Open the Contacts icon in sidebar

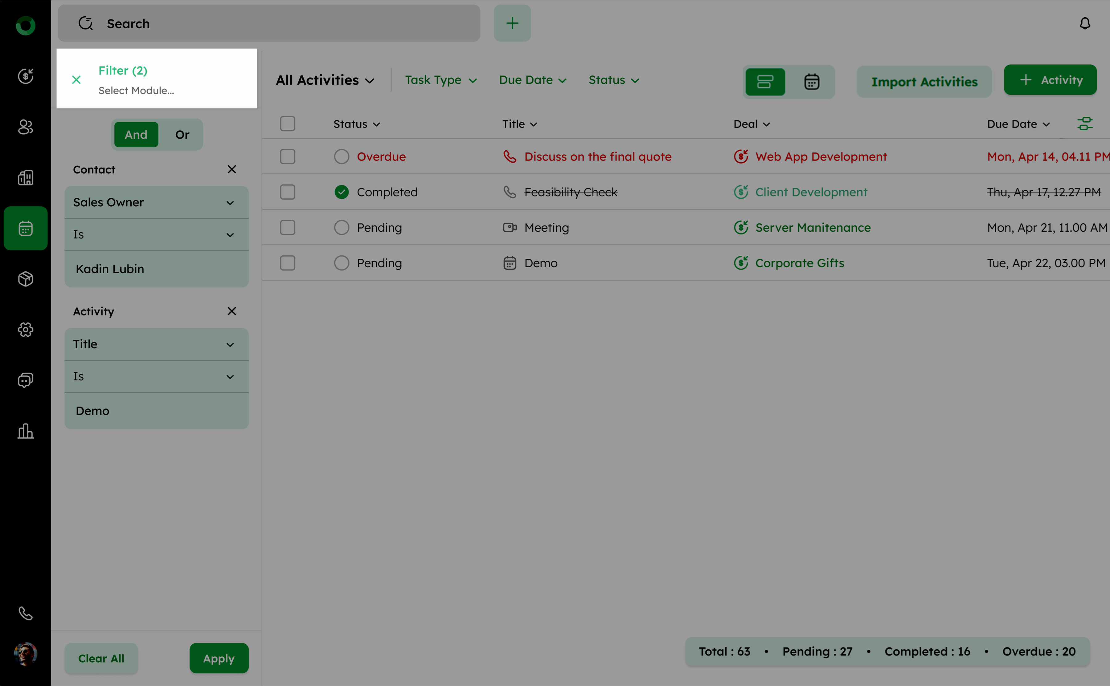[x=25, y=127]
